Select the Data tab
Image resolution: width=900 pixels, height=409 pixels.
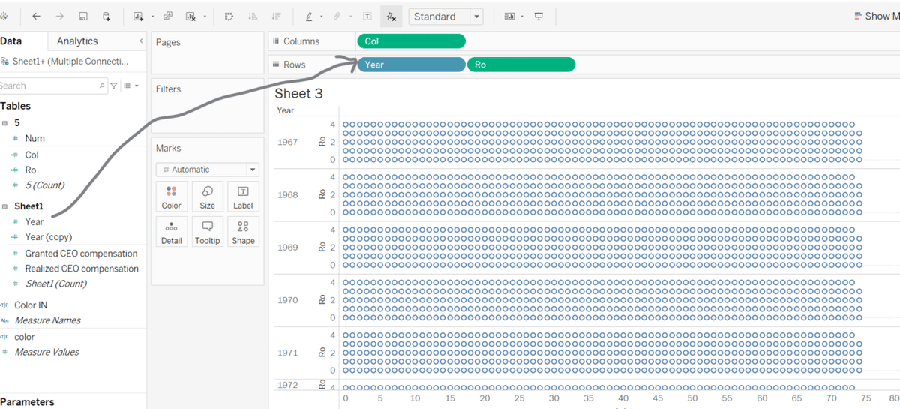[12, 41]
